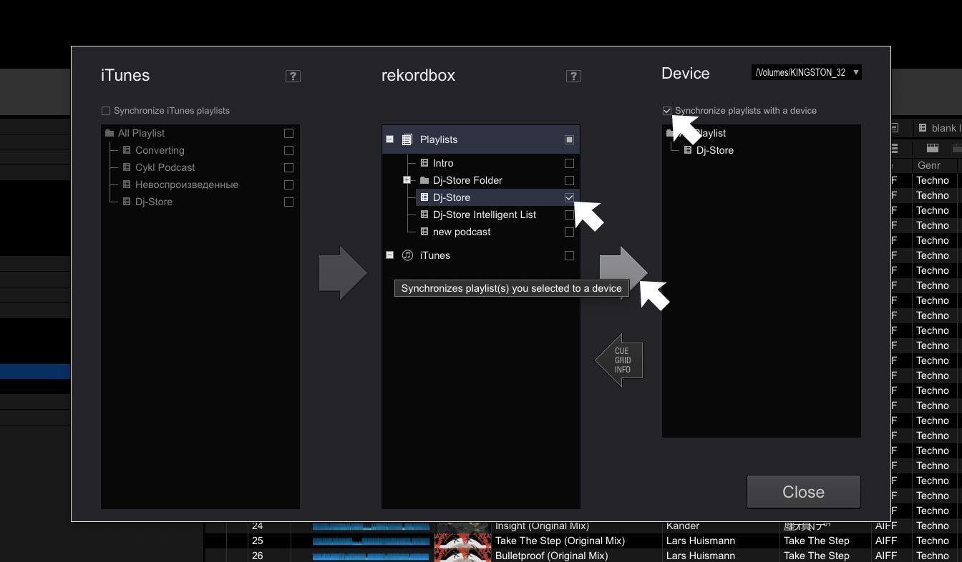Open the iTunes section help question mark
Viewport: 962px width, 562px height.
(293, 77)
